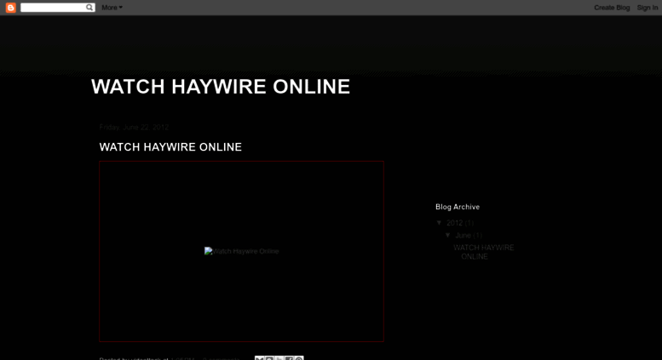Screen dimensions: 662x360
Task: Click the Blogger logo icon
Action: [10, 8]
